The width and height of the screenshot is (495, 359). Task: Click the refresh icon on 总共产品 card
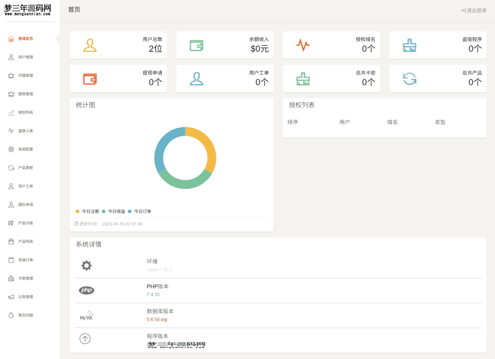pyautogui.click(x=408, y=78)
